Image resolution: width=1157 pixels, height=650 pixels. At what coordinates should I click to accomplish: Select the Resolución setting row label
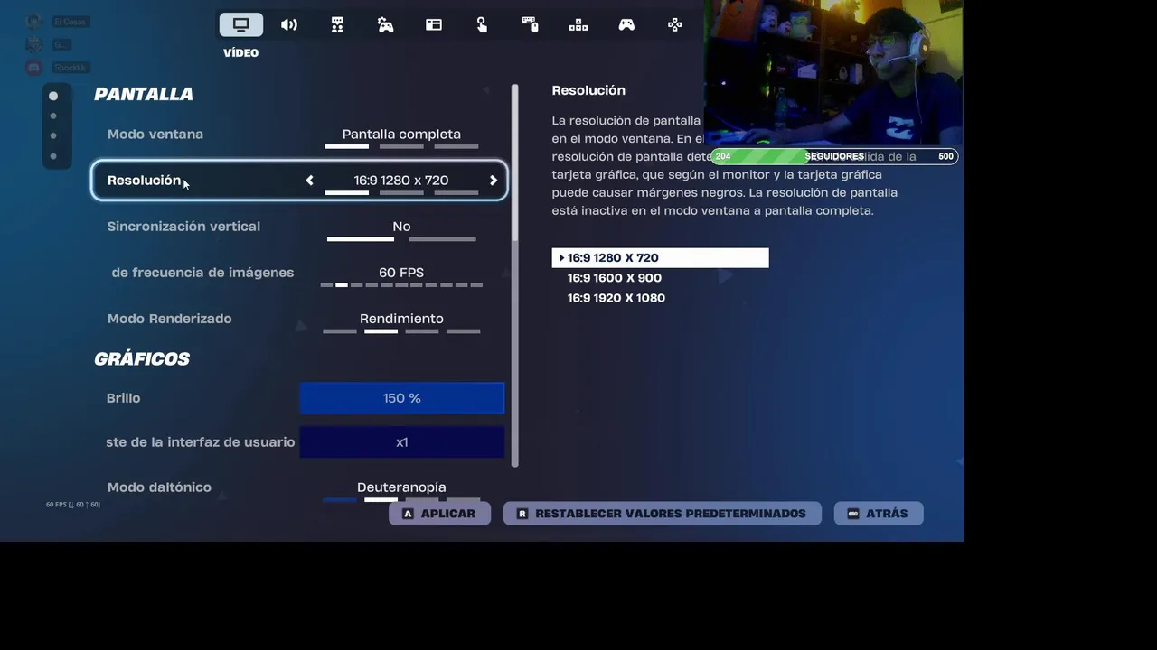coord(145,181)
